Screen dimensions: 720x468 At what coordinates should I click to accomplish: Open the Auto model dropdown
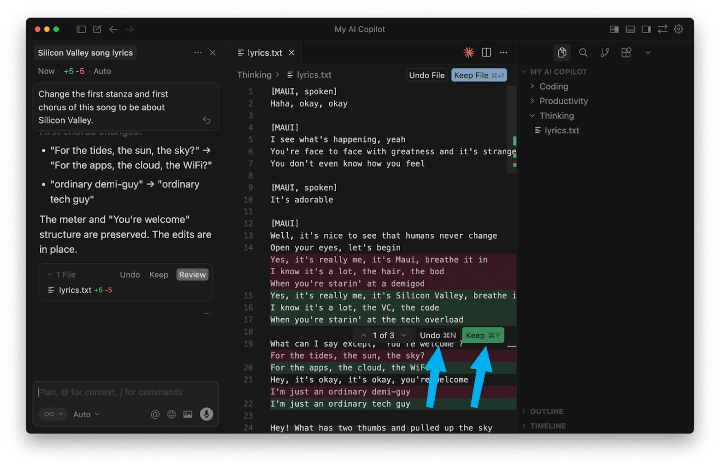pyautogui.click(x=86, y=414)
